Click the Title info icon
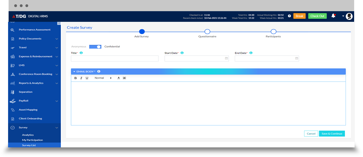 coord(81,53)
